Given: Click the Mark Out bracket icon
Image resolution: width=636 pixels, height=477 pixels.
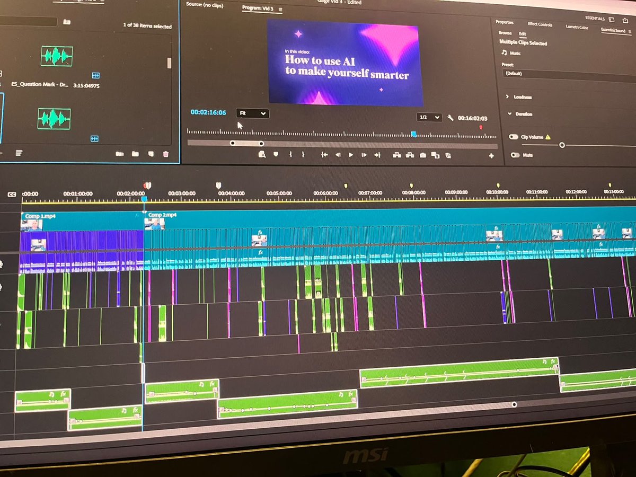Looking at the screenshot, I should 303,154.
